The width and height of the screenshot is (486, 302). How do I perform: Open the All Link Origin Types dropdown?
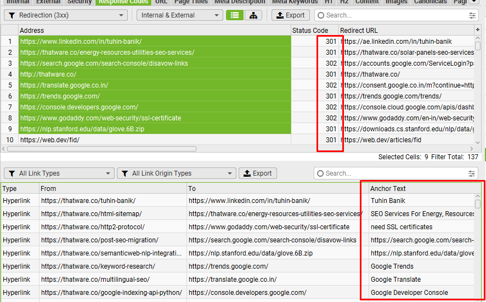click(177, 173)
